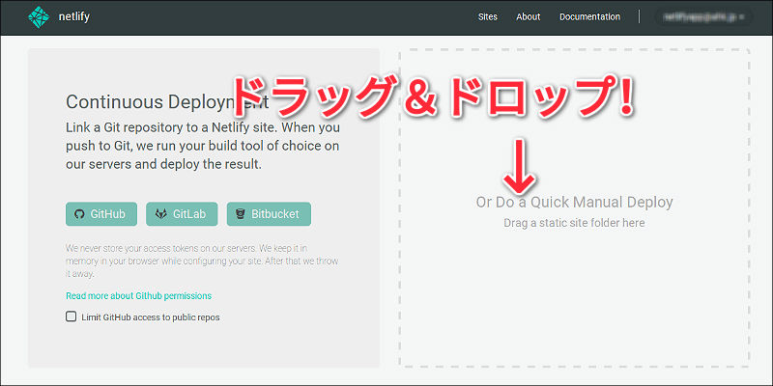Click the Or Do a Quick Manual Deploy text

coord(574,202)
